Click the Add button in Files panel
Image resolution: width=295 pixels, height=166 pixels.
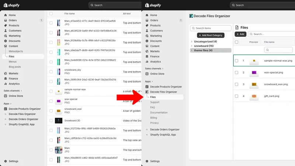240,34
